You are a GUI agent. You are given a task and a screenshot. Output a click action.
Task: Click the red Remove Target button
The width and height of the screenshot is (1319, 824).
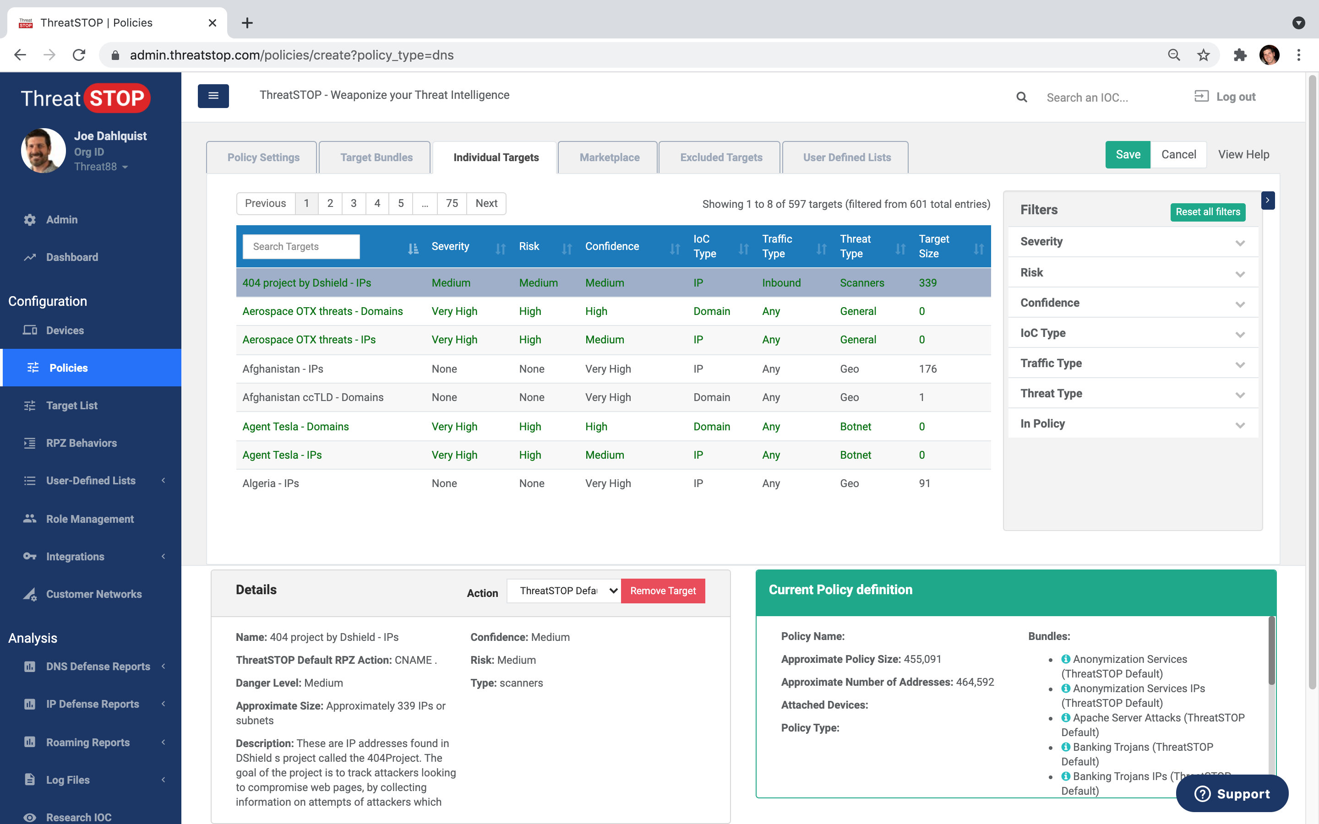(x=663, y=591)
